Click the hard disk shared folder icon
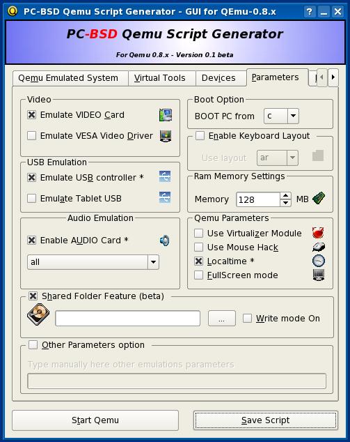 tap(38, 314)
